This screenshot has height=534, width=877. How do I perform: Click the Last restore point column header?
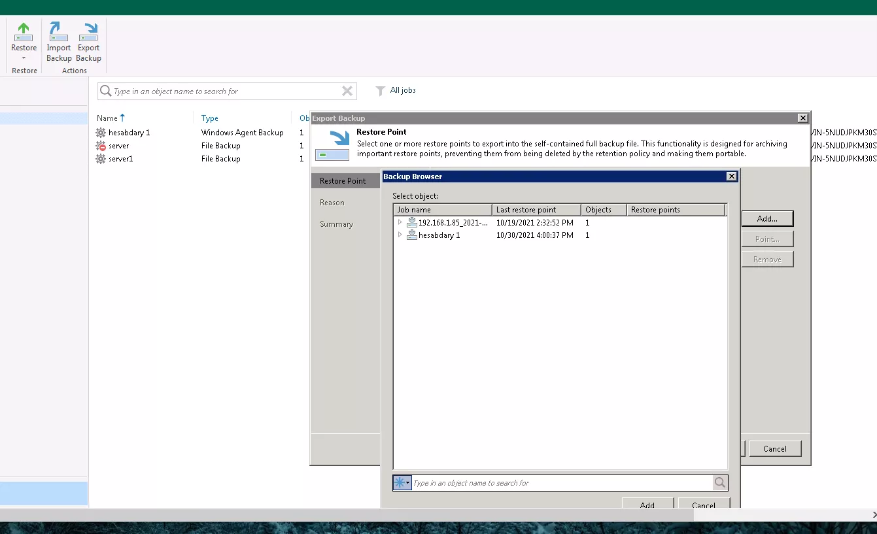click(536, 210)
